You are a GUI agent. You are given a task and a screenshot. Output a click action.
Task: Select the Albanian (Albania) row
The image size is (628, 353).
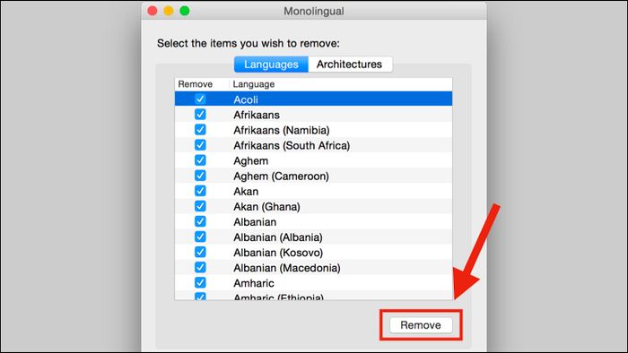tap(314, 237)
